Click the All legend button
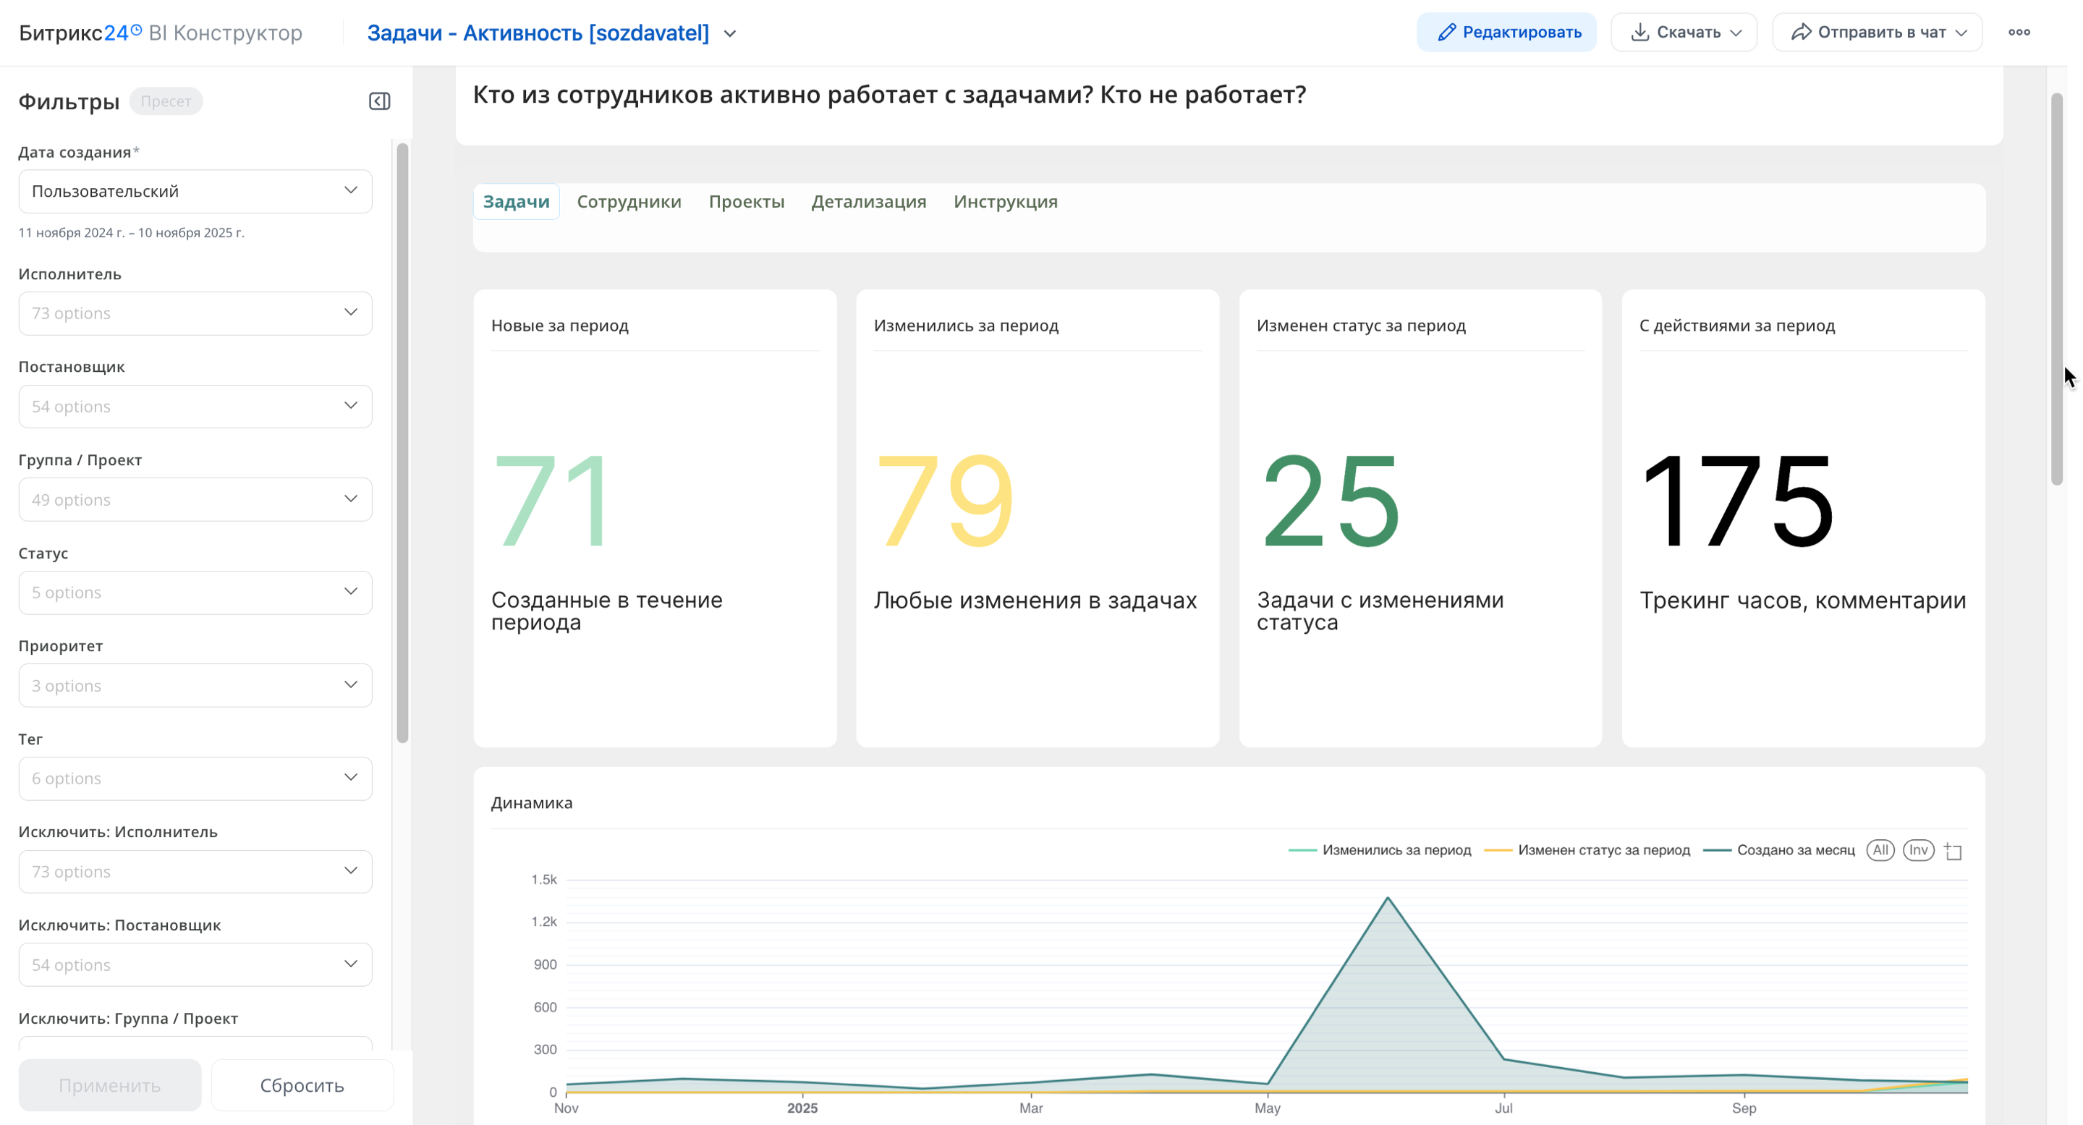The height and width of the screenshot is (1125, 2083). [1880, 850]
